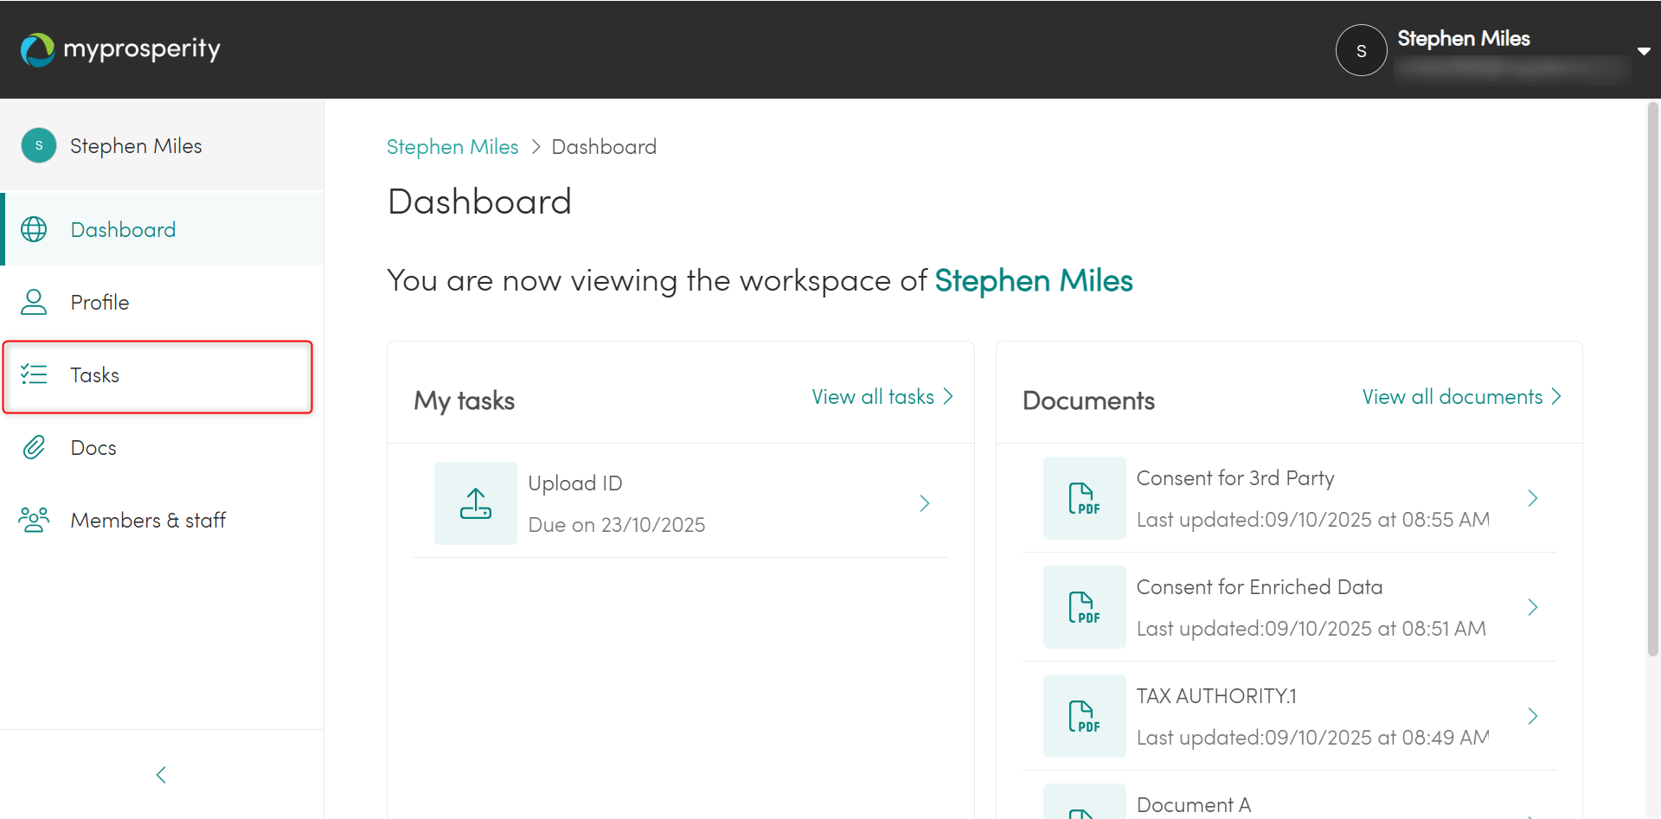This screenshot has height=819, width=1661.
Task: Open 'Consent for 3rd Party' document title
Action: pos(1235,478)
